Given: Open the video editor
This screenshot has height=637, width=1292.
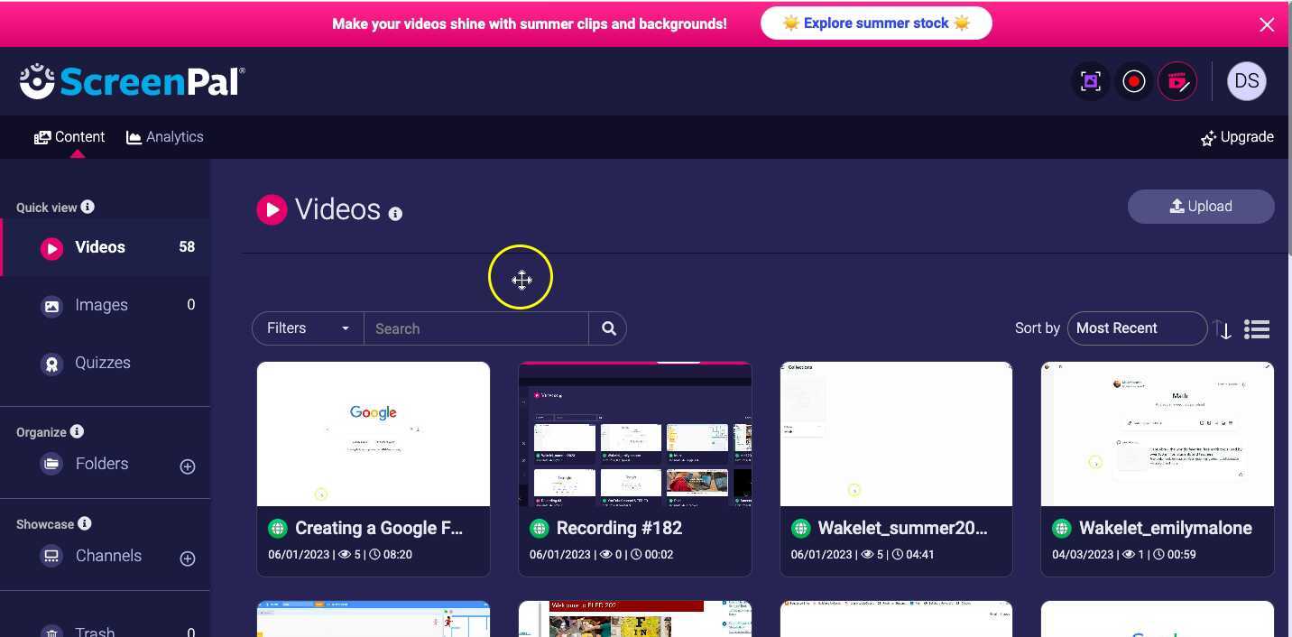Looking at the screenshot, I should [x=1178, y=81].
